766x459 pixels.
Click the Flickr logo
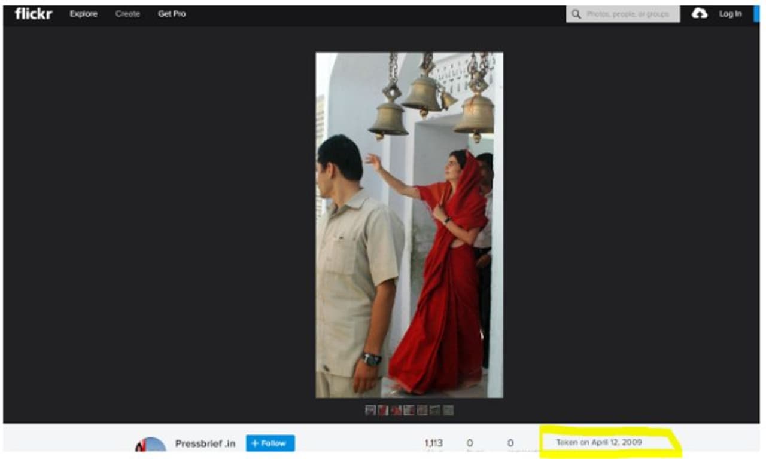coord(34,14)
